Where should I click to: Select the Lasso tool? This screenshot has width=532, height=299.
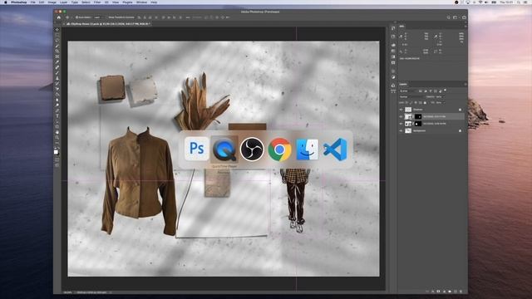57,40
